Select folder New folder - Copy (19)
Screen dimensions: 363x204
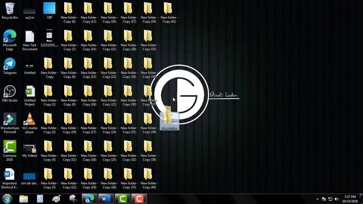click(x=89, y=178)
